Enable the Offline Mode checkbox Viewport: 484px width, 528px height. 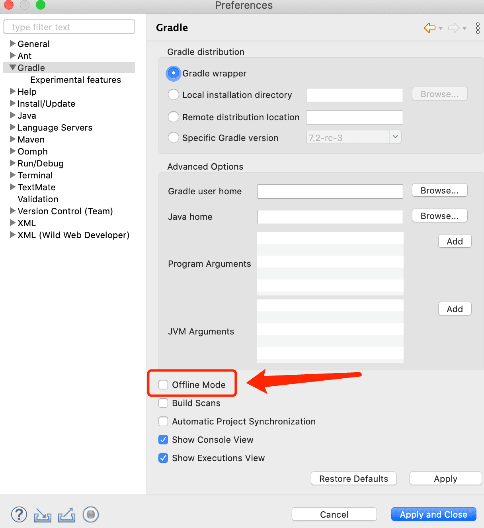(163, 385)
